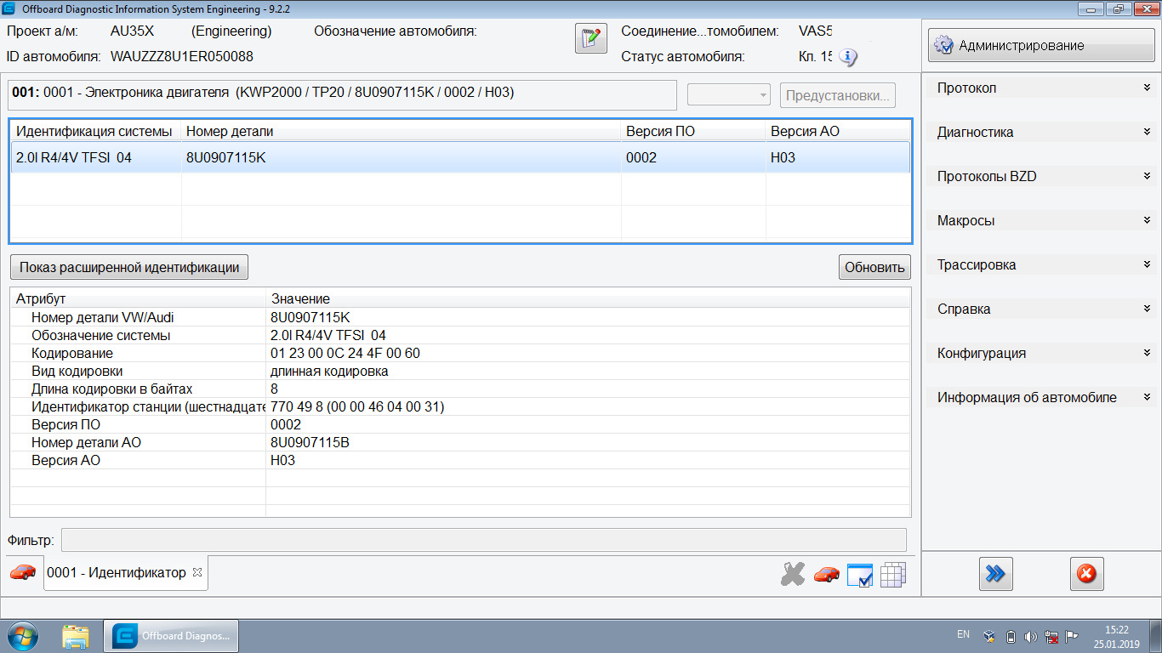
Task: Expand the Диагностика section
Action: click(x=1043, y=133)
